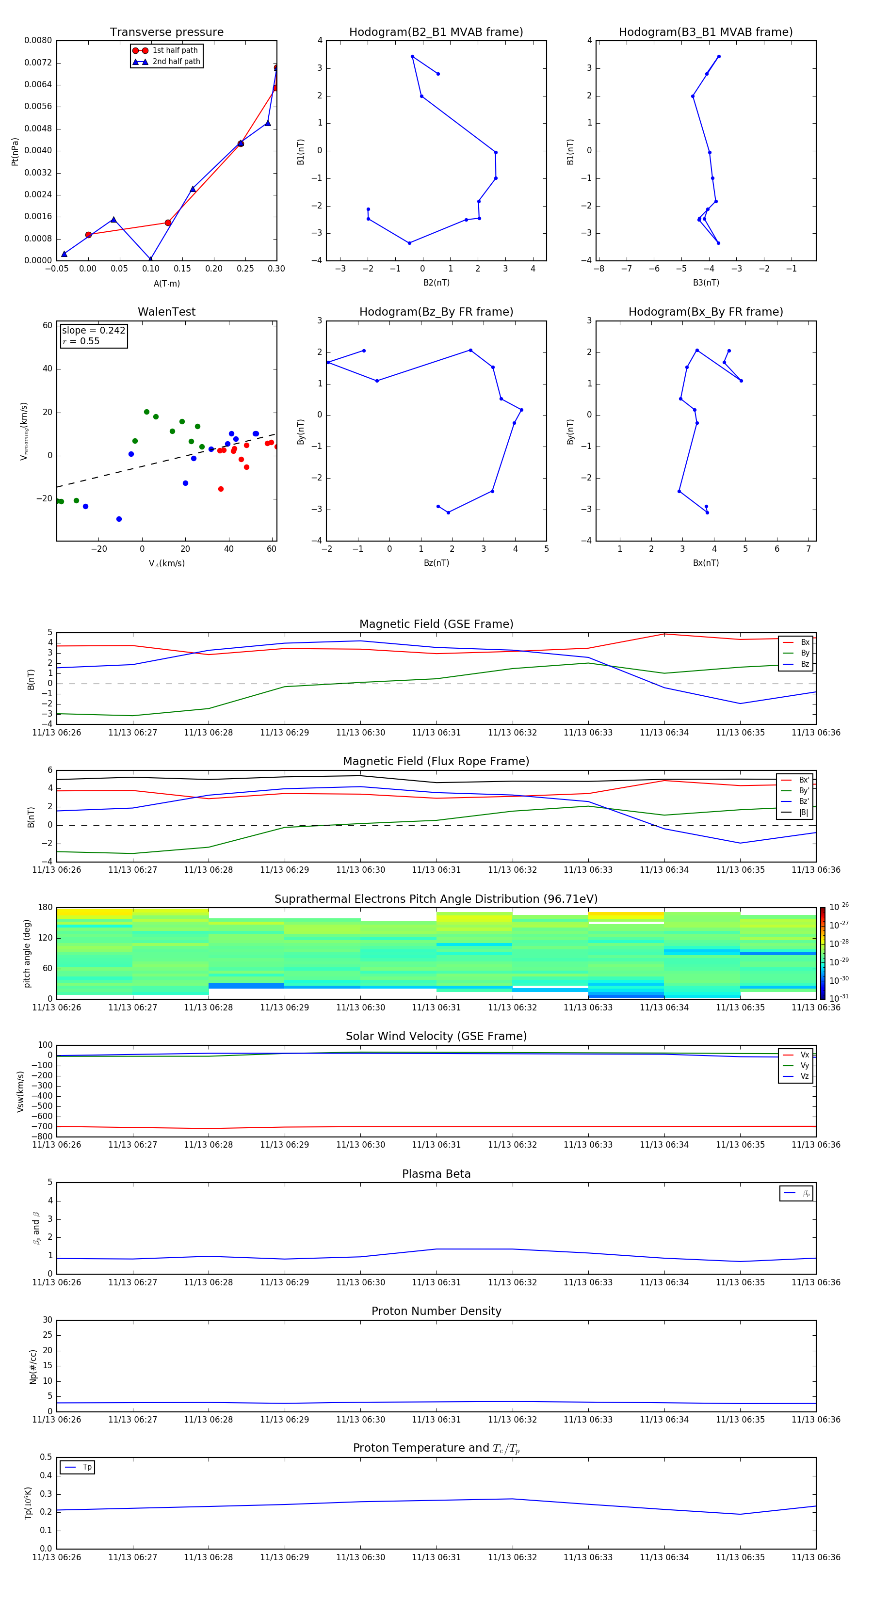The image size is (873, 1600).
Task: Click the "βp and β" y-axis label
Action: 36,1228
